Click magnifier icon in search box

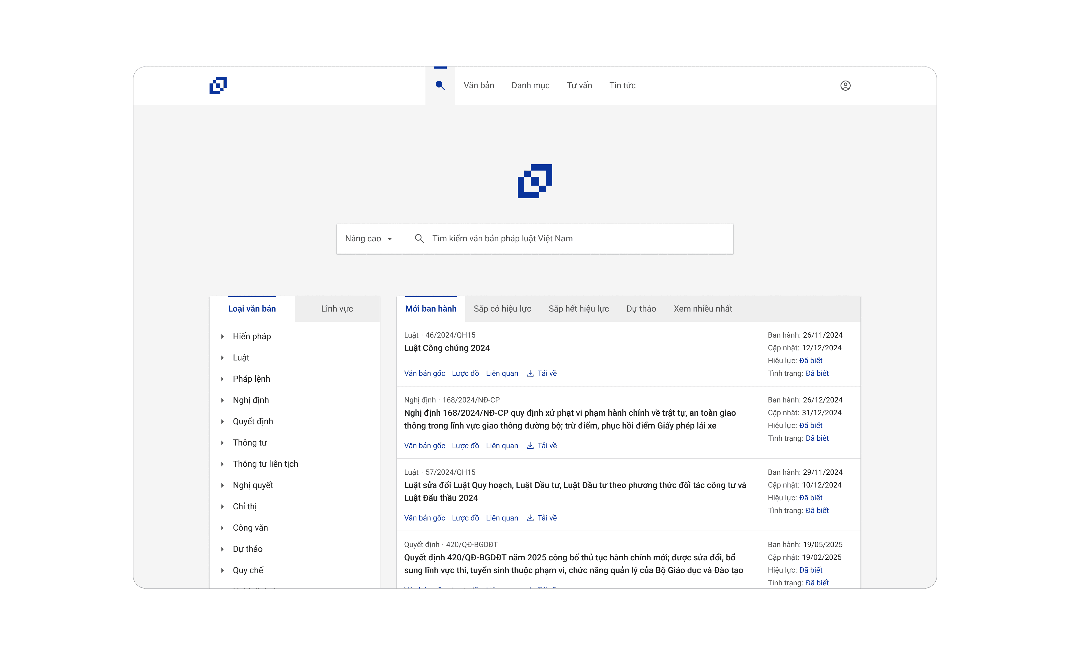419,239
